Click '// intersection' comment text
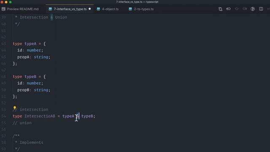270x152 pixels. [x=30, y=109]
